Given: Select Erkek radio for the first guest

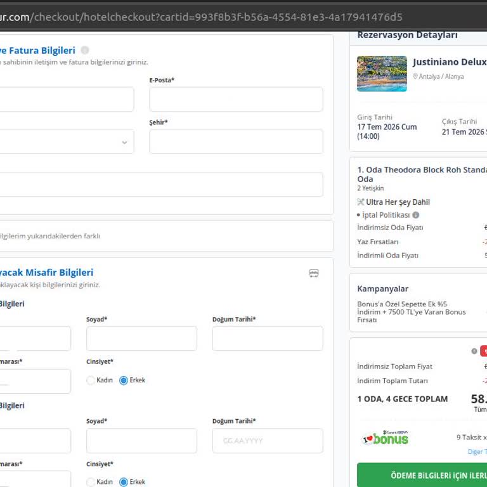Looking at the screenshot, I should click(x=124, y=380).
